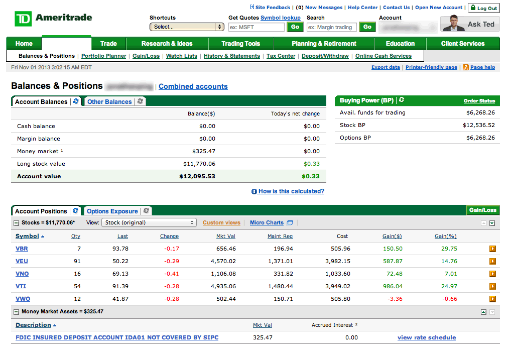Open FDIC Insured Deposit Account link
The width and height of the screenshot is (509, 353).
point(117,337)
